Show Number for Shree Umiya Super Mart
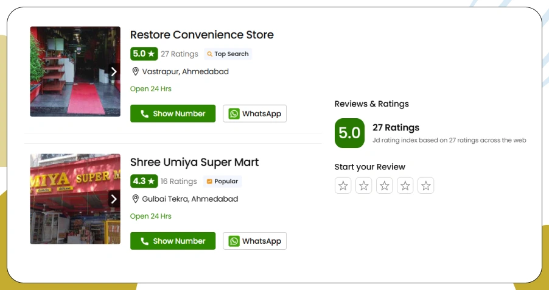 [173, 241]
